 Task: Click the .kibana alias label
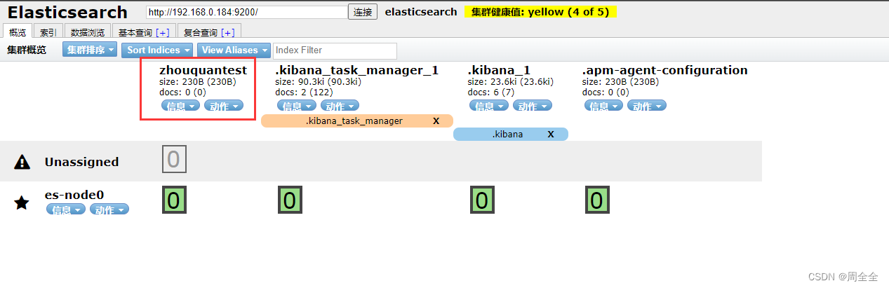[x=507, y=134]
